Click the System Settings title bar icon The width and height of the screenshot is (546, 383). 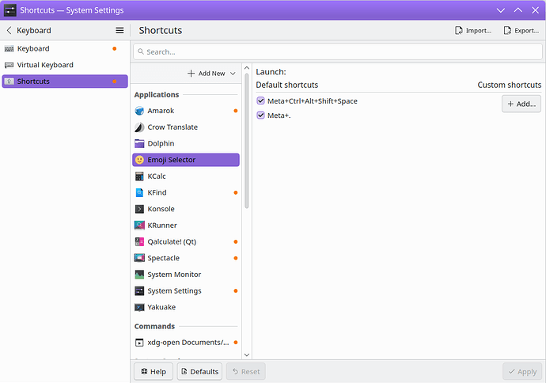10,10
